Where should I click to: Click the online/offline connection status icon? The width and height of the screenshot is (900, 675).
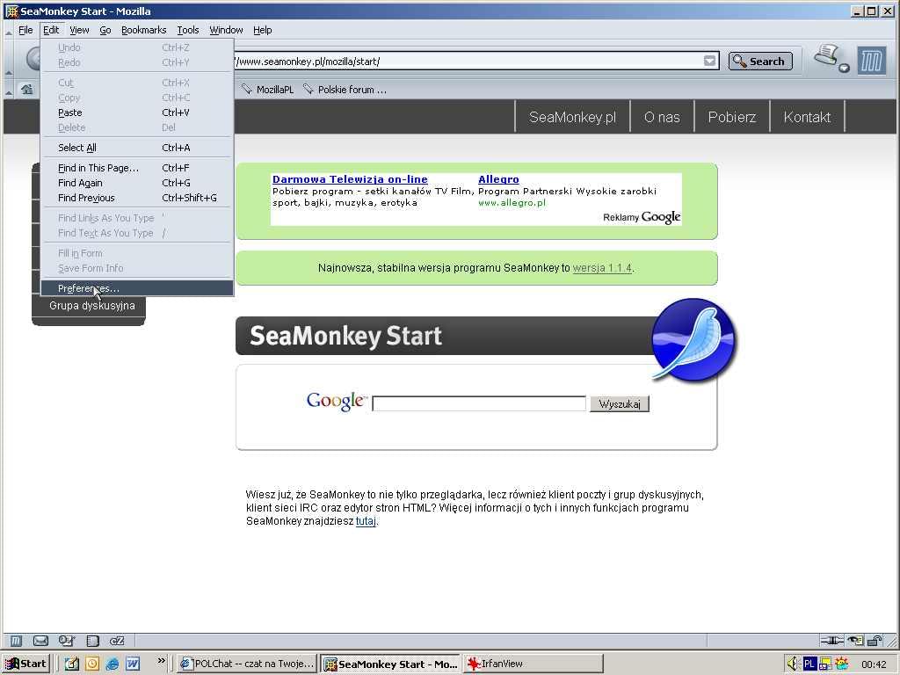pyautogui.click(x=831, y=641)
